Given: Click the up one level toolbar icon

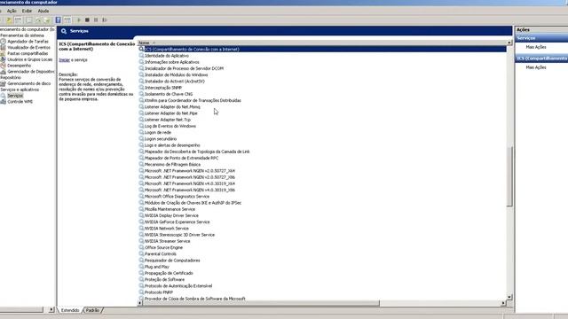Looking at the screenshot, I should click(x=9, y=19).
